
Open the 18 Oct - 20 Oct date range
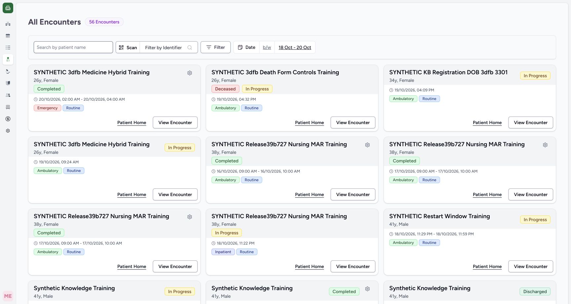pos(295,48)
